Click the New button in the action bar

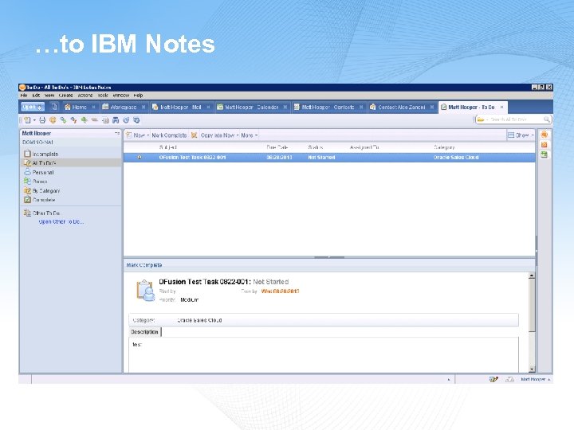click(x=136, y=135)
